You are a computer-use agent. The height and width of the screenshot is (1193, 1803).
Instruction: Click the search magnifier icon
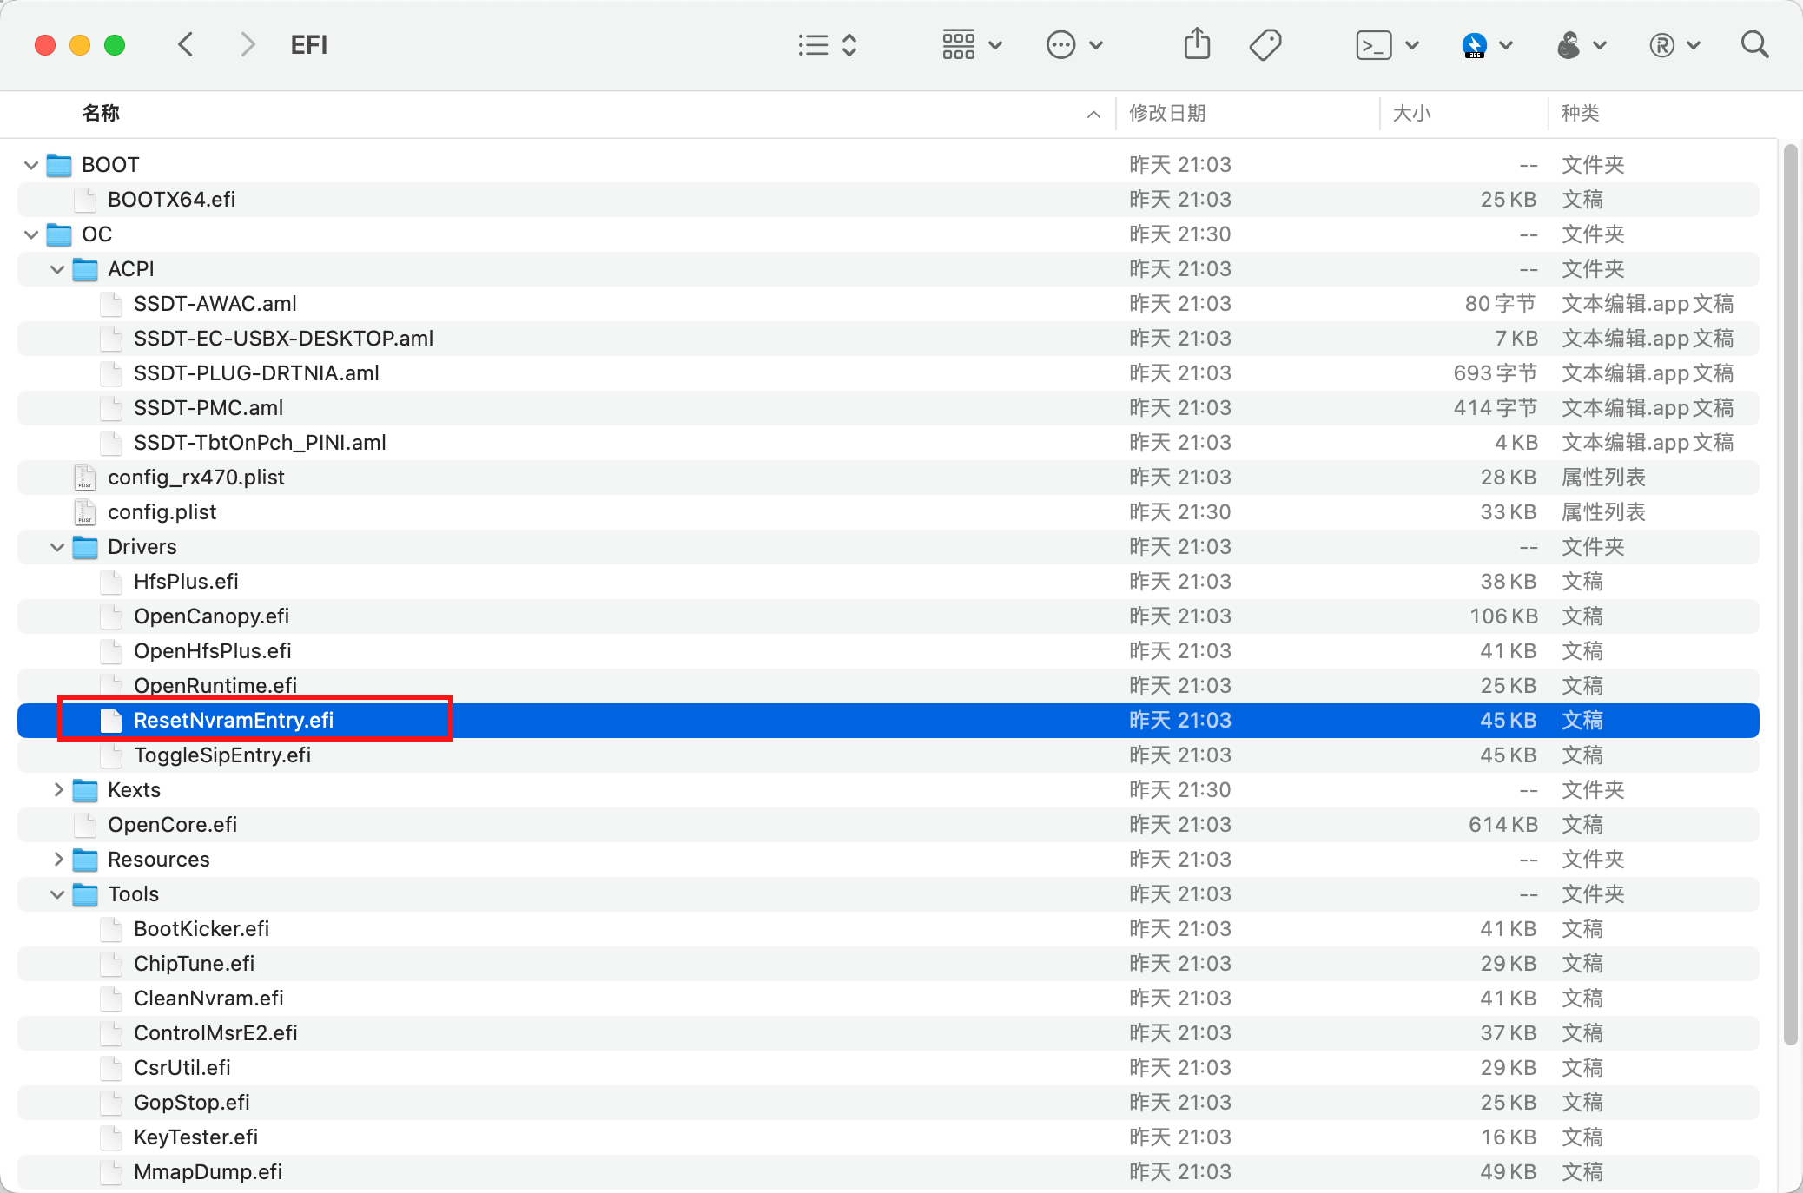(x=1755, y=44)
